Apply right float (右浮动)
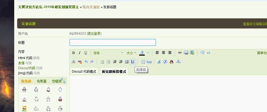This screenshot has width=267, height=112. click(133, 62)
